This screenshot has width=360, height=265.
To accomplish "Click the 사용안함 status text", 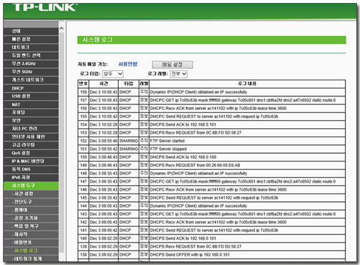I will click(x=128, y=64).
